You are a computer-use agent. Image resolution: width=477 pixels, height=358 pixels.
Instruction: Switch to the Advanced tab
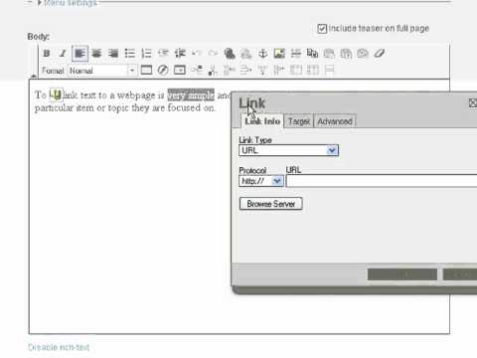(335, 121)
